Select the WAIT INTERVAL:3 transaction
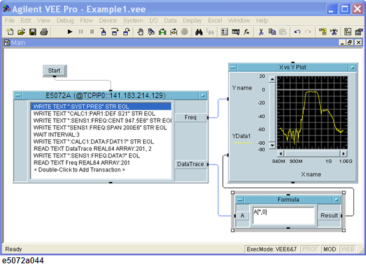The image size is (366, 266). pos(101,135)
